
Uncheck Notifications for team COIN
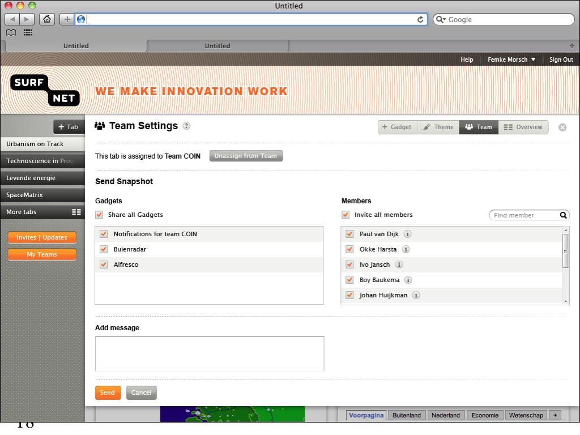(x=104, y=234)
